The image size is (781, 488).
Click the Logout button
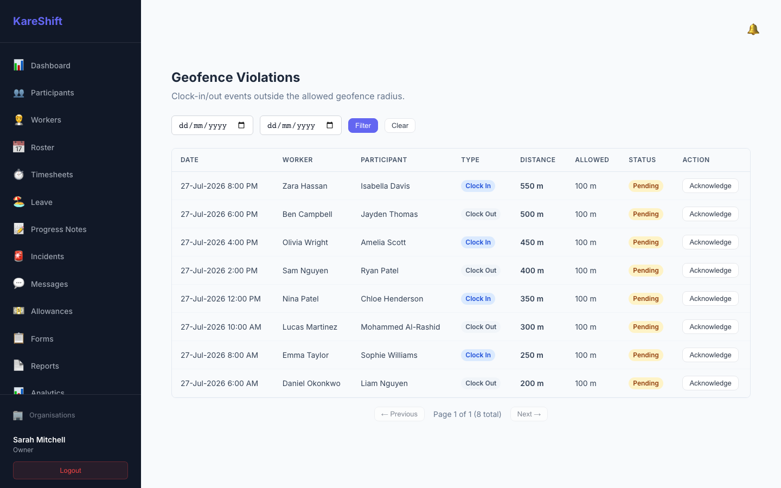click(71, 470)
